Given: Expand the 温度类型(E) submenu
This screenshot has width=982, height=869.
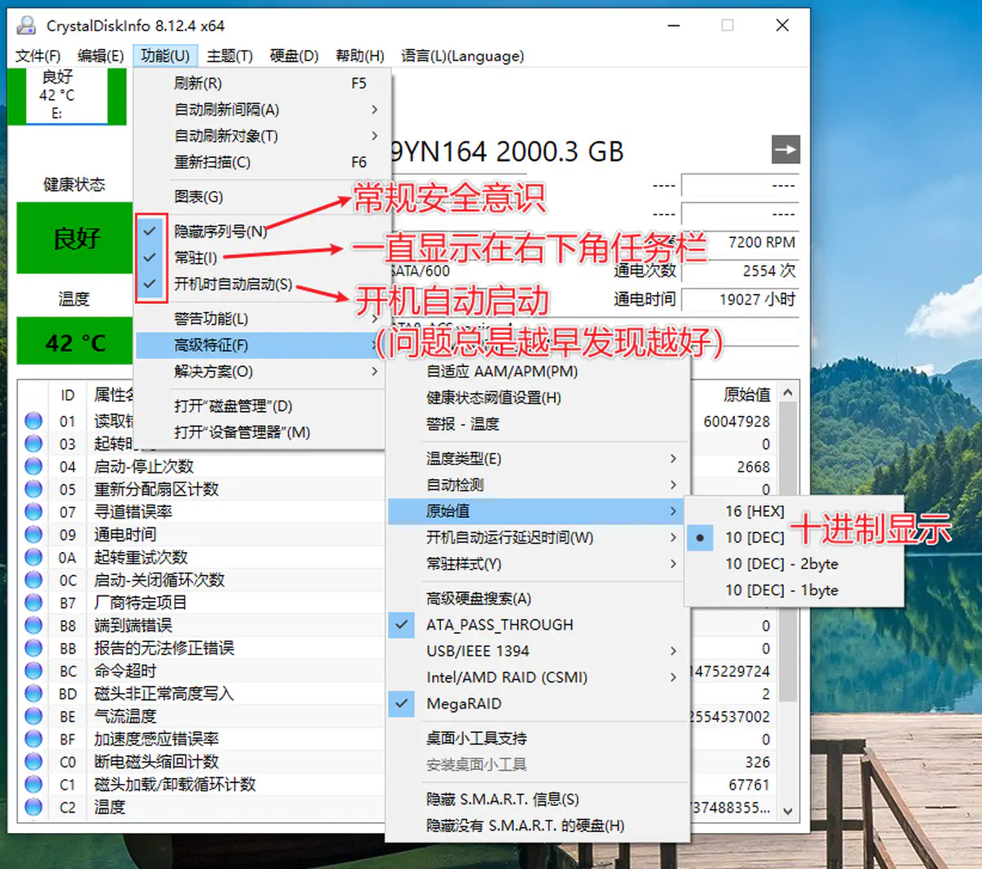Looking at the screenshot, I should coord(538,459).
